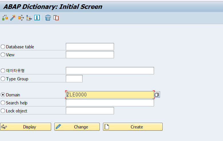Select the Search help radio button
The width and height of the screenshot is (223, 141).
click(x=3, y=103)
